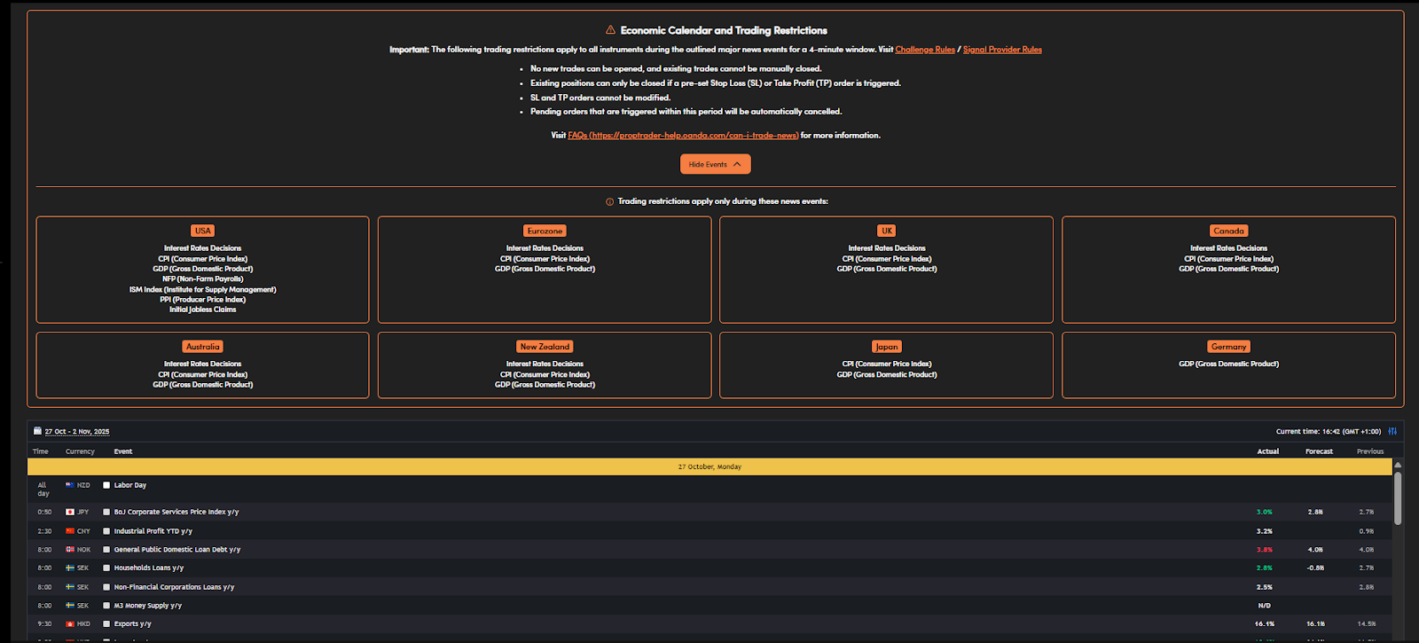Viewport: 1419px width, 643px height.
Task: Click the Eurozone restrictions tag
Action: [545, 231]
